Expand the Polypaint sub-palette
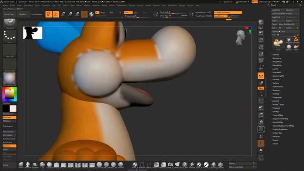This screenshot has height=171, width=304. (x=276, y=108)
